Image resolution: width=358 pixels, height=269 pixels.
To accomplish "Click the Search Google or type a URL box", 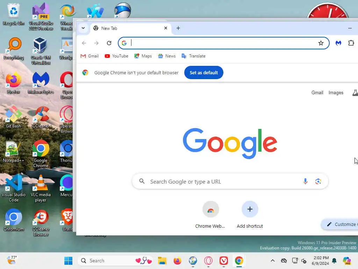I will (x=230, y=181).
